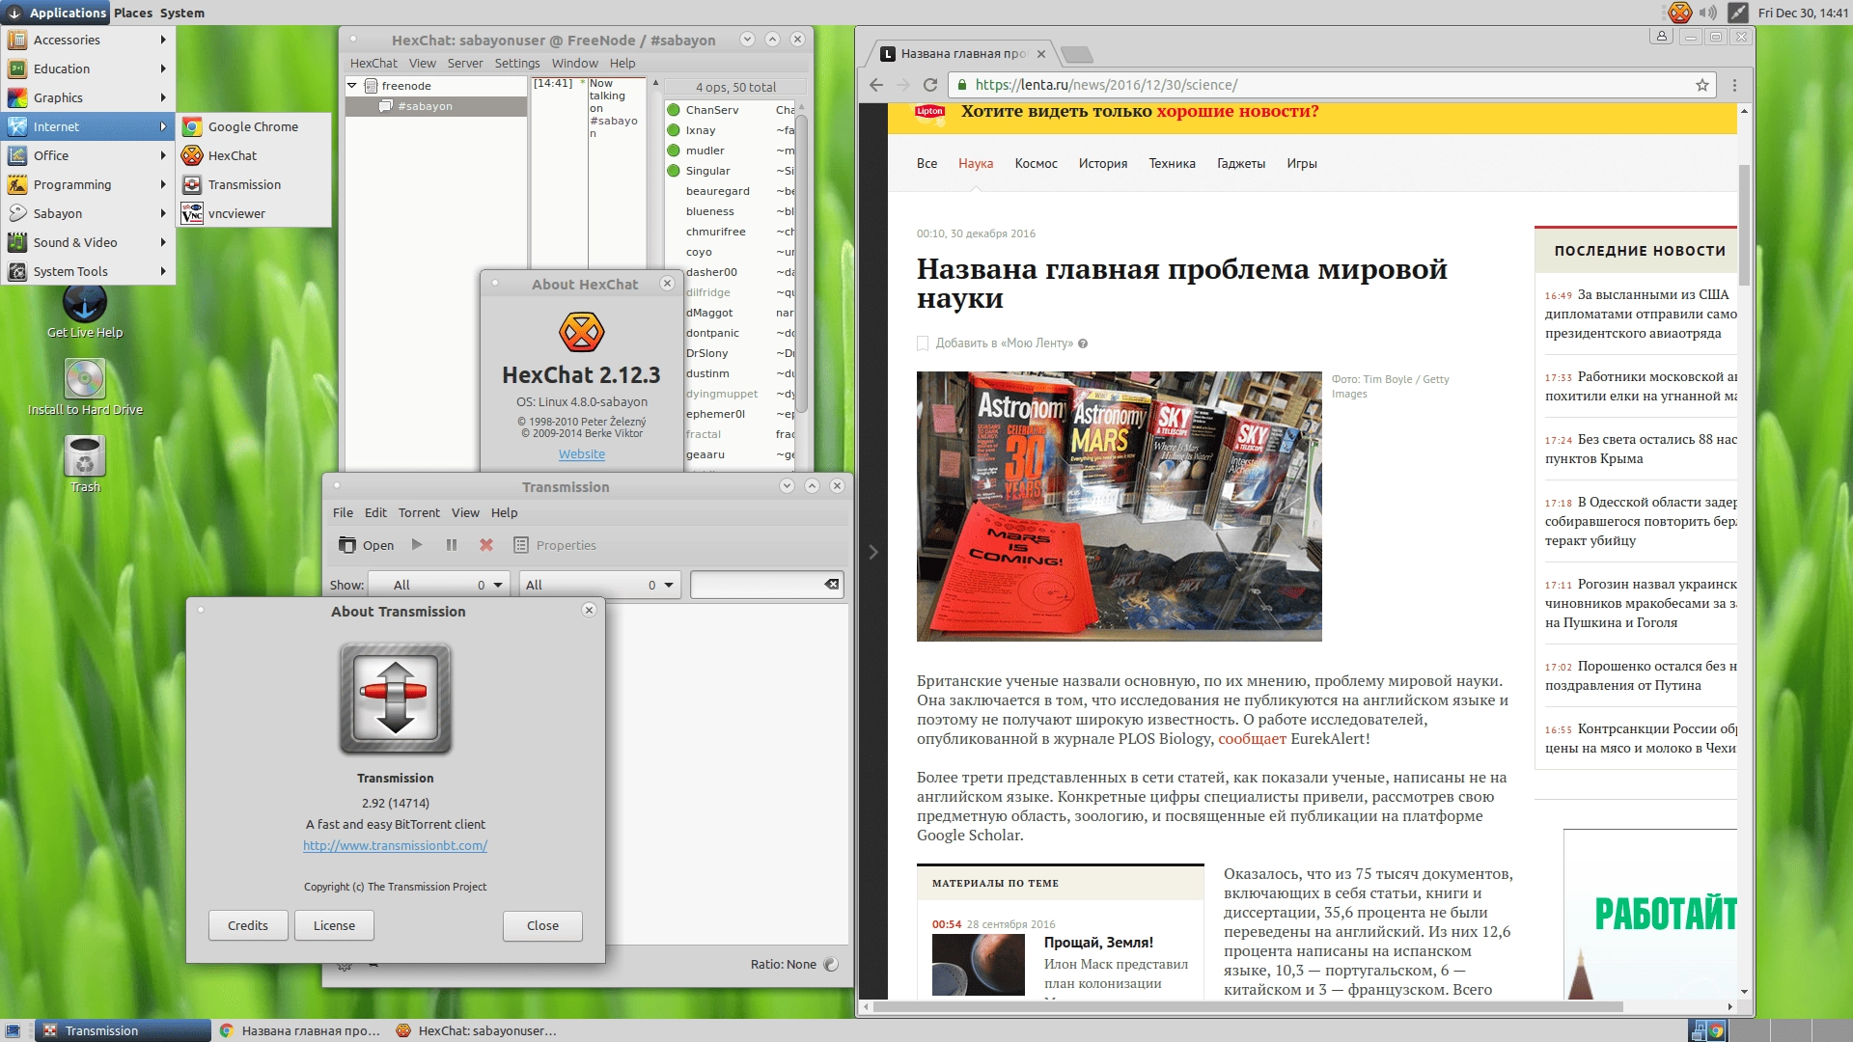Click the Pause torrent icon in Transmission
Image resolution: width=1853 pixels, height=1042 pixels.
click(452, 545)
